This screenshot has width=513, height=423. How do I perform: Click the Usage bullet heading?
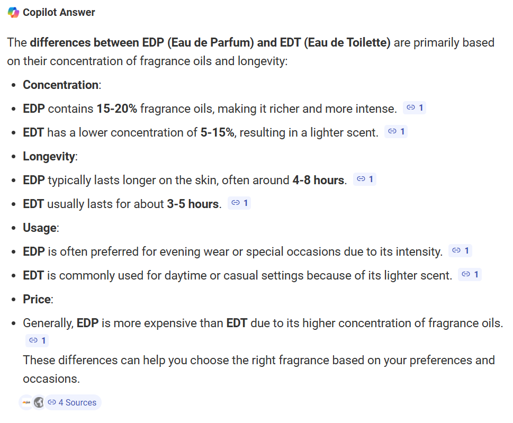40,228
